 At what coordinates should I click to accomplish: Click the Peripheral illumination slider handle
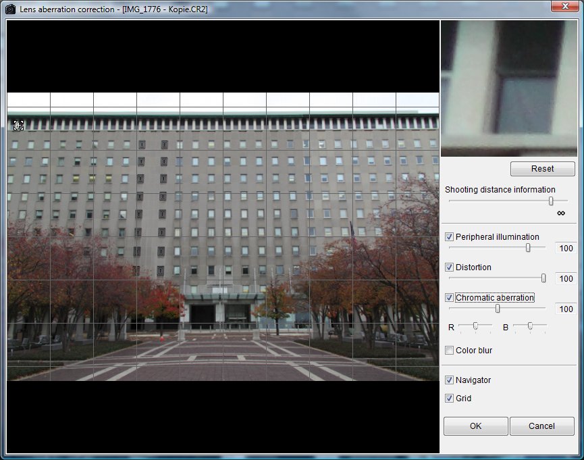[x=528, y=248]
